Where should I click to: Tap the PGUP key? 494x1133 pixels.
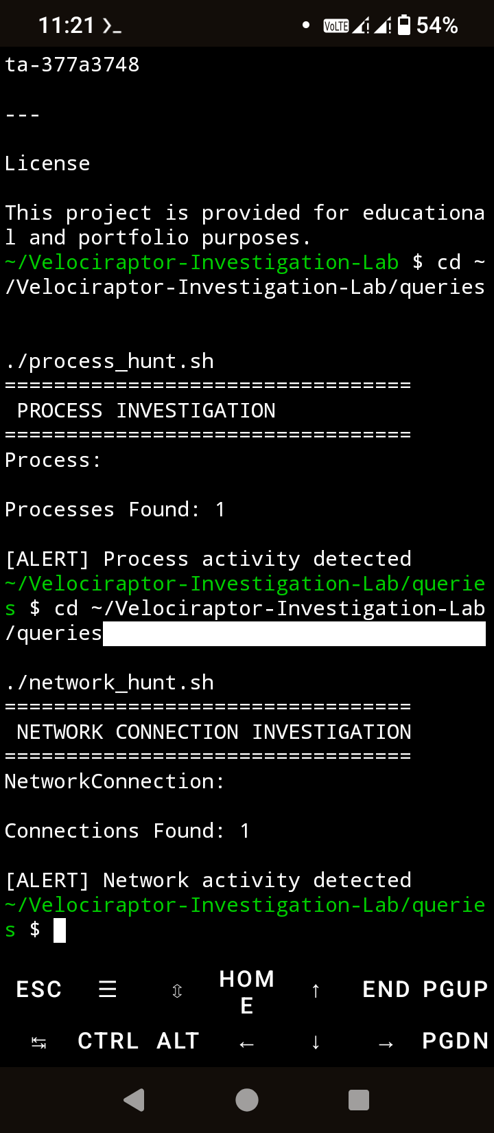(456, 989)
